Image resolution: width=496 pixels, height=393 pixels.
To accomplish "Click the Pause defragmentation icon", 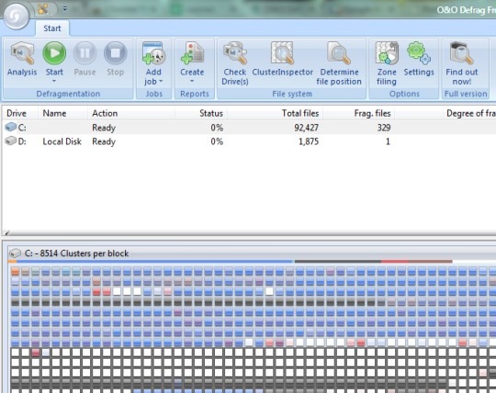I will 85,54.
